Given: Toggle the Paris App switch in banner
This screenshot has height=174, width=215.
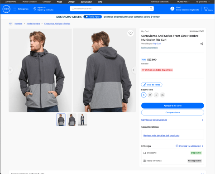Looking at the screenshot, I should pos(86,17).
